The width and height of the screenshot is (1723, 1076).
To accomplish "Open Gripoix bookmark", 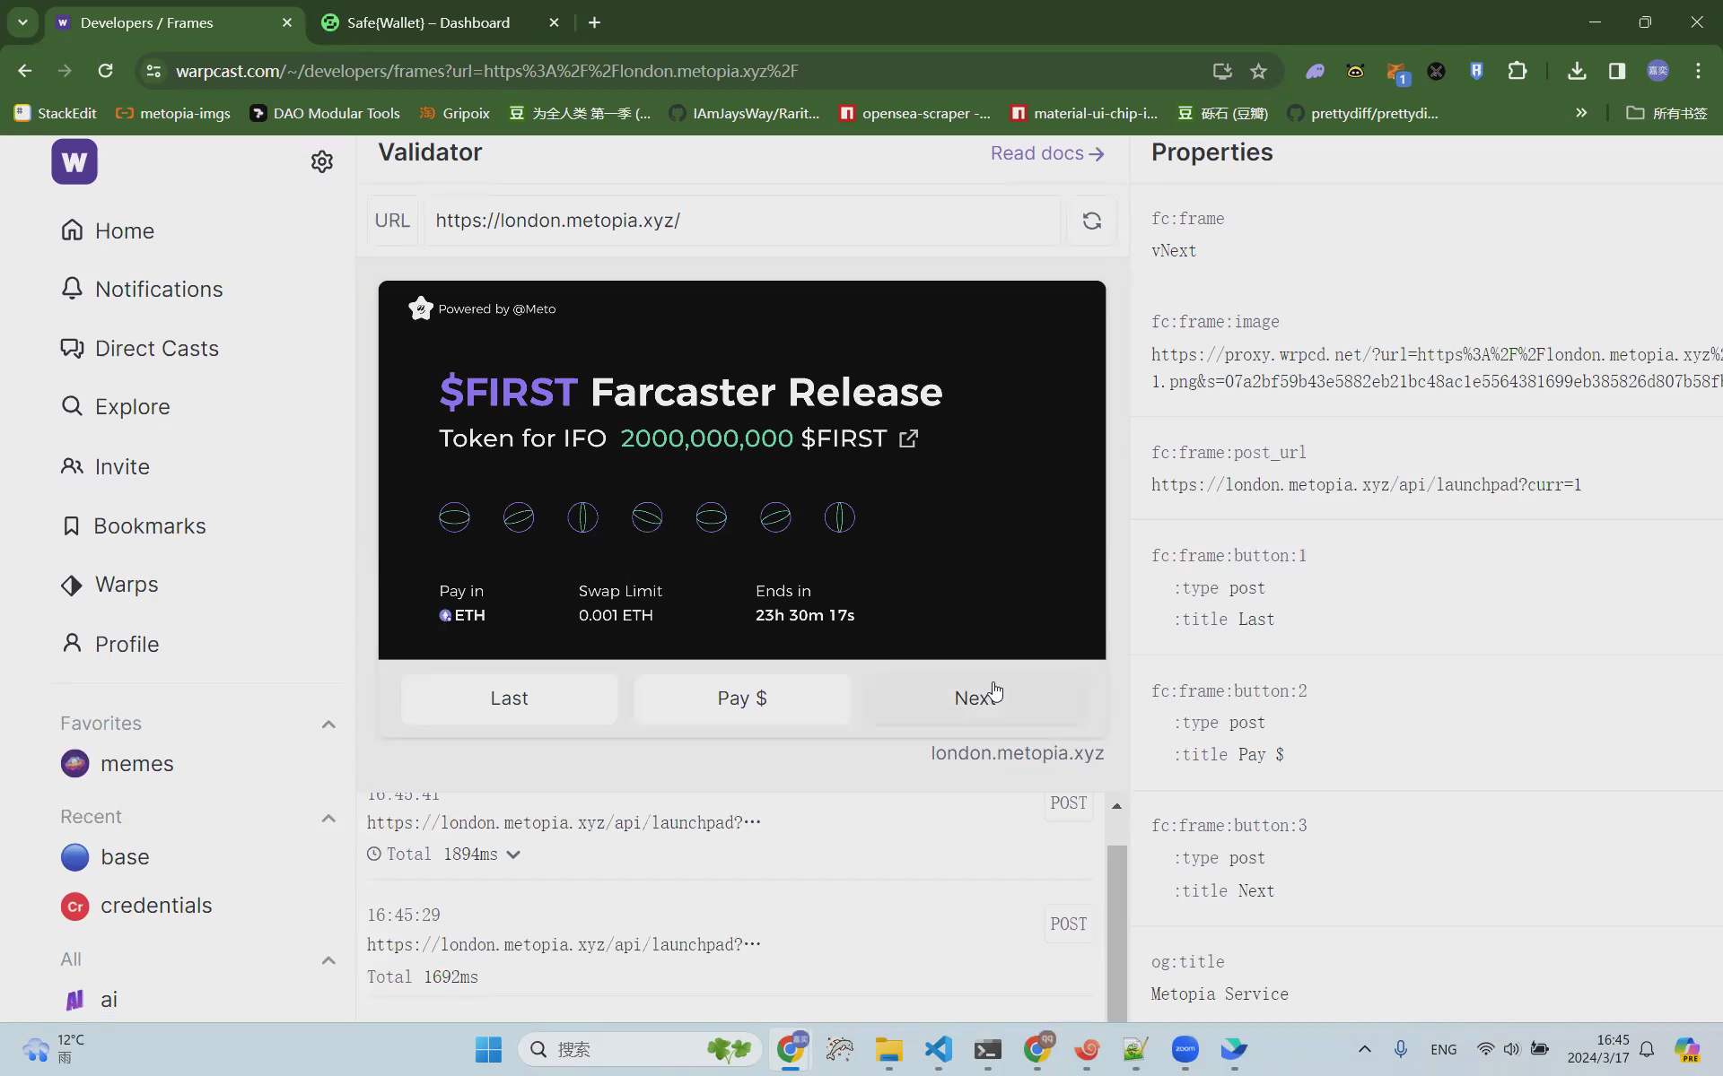I will point(455,113).
